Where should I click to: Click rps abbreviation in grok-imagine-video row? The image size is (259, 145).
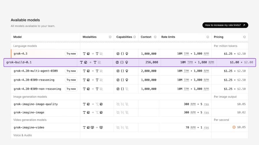point(206,128)
